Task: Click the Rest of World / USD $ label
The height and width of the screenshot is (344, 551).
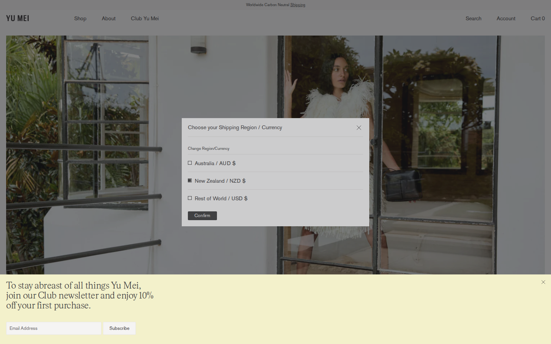Action: [x=221, y=198]
